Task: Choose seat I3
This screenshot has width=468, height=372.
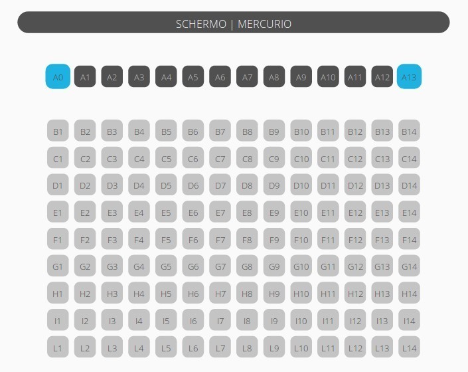Action: [x=112, y=321]
